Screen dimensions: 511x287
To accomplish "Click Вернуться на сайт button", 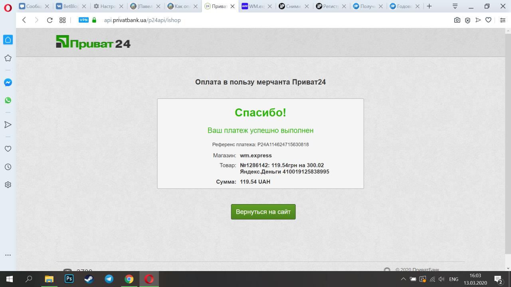I will pos(263,212).
